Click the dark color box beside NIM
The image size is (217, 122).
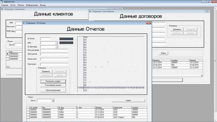[66, 43]
